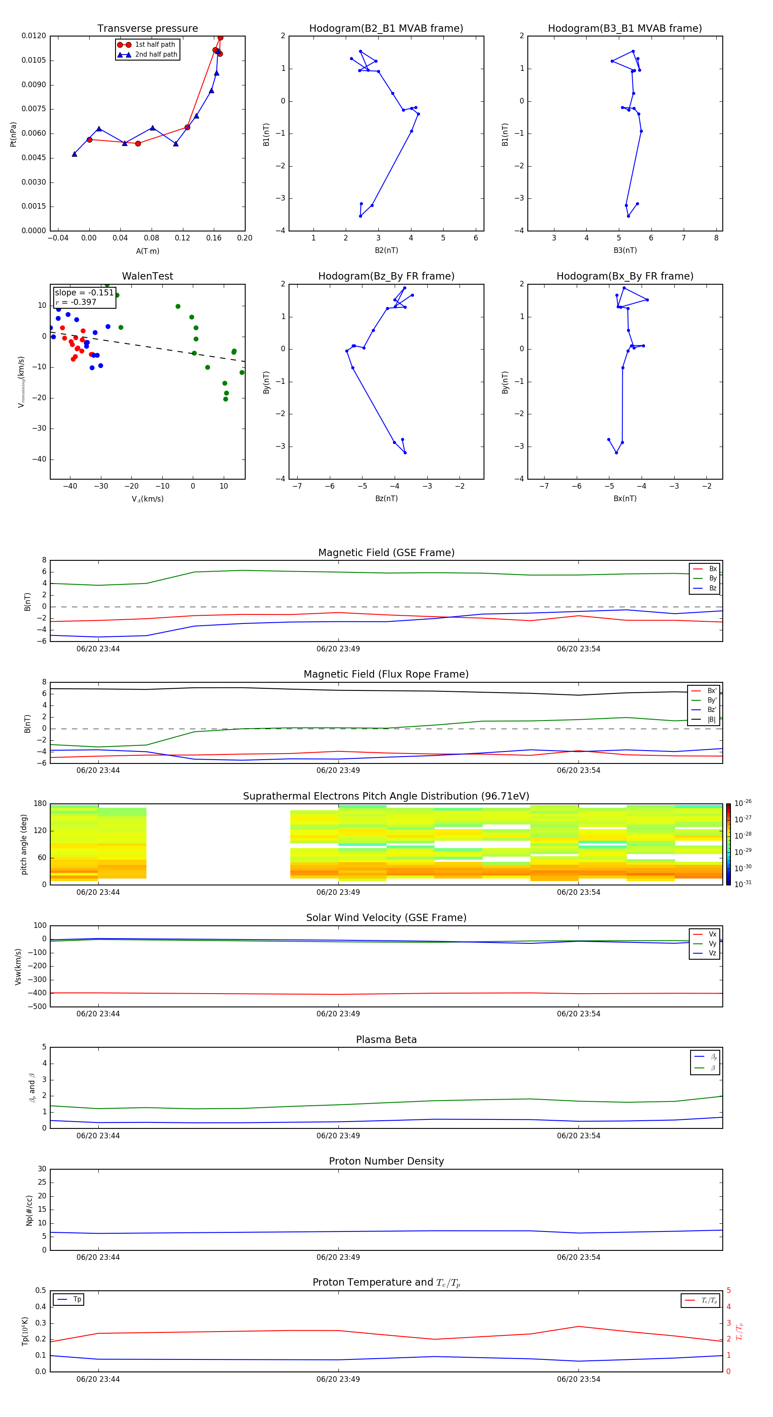Click the 'Magnetic Field (GSE Frame)' title
The image size is (773, 1417).
(386, 553)
